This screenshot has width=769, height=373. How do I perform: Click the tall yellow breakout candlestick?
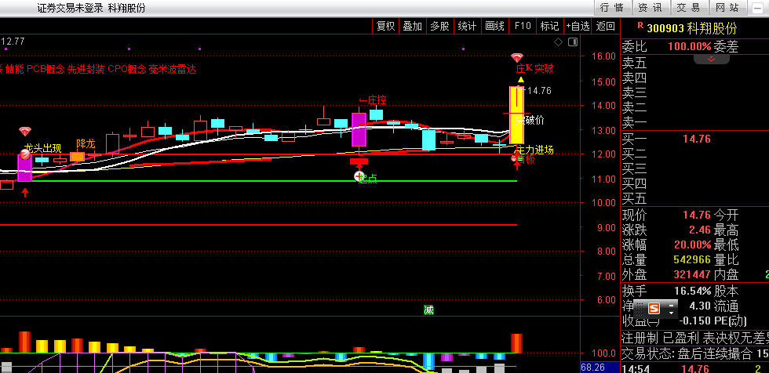click(516, 114)
